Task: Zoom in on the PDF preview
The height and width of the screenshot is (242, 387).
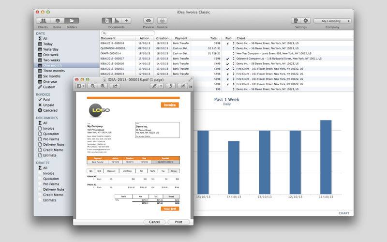Action: click(x=103, y=86)
